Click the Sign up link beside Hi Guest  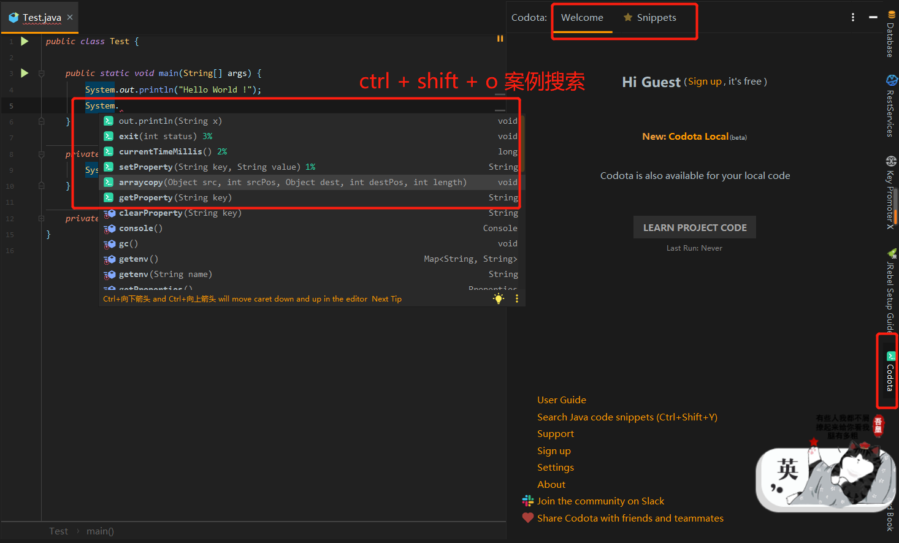coord(705,82)
